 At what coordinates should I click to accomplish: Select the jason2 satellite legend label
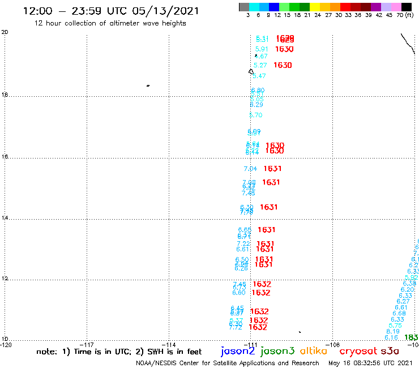pos(238,351)
